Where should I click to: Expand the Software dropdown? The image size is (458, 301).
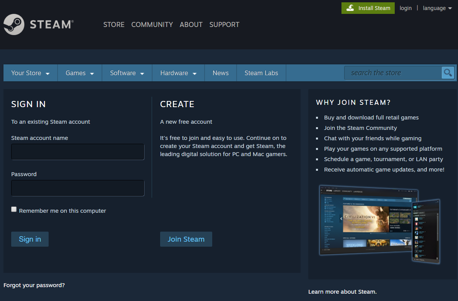[x=127, y=73]
